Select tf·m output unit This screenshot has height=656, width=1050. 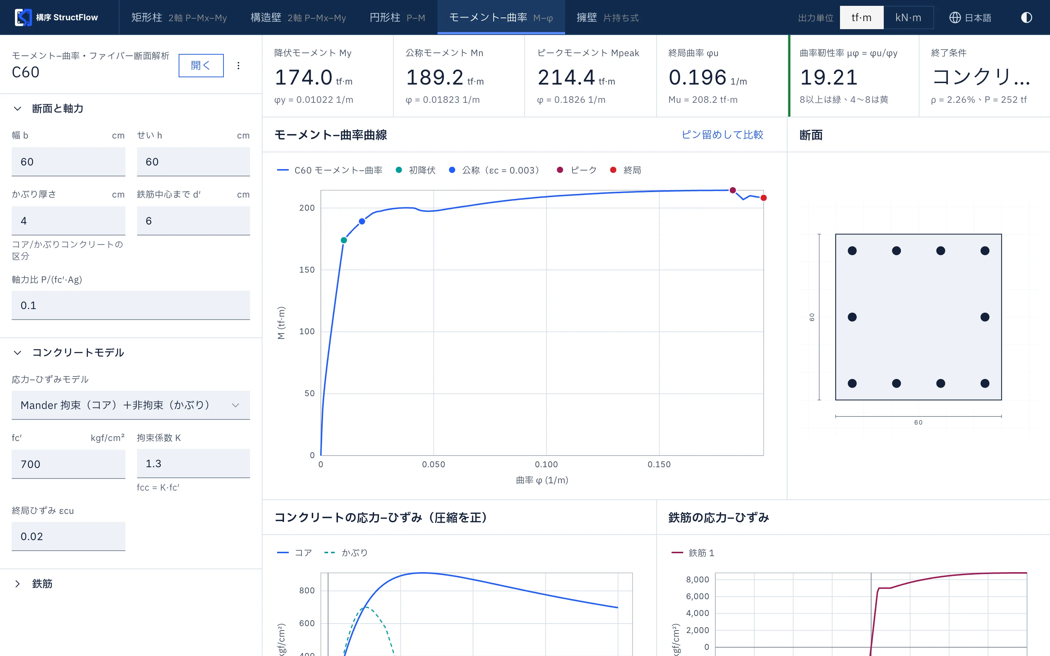click(861, 17)
